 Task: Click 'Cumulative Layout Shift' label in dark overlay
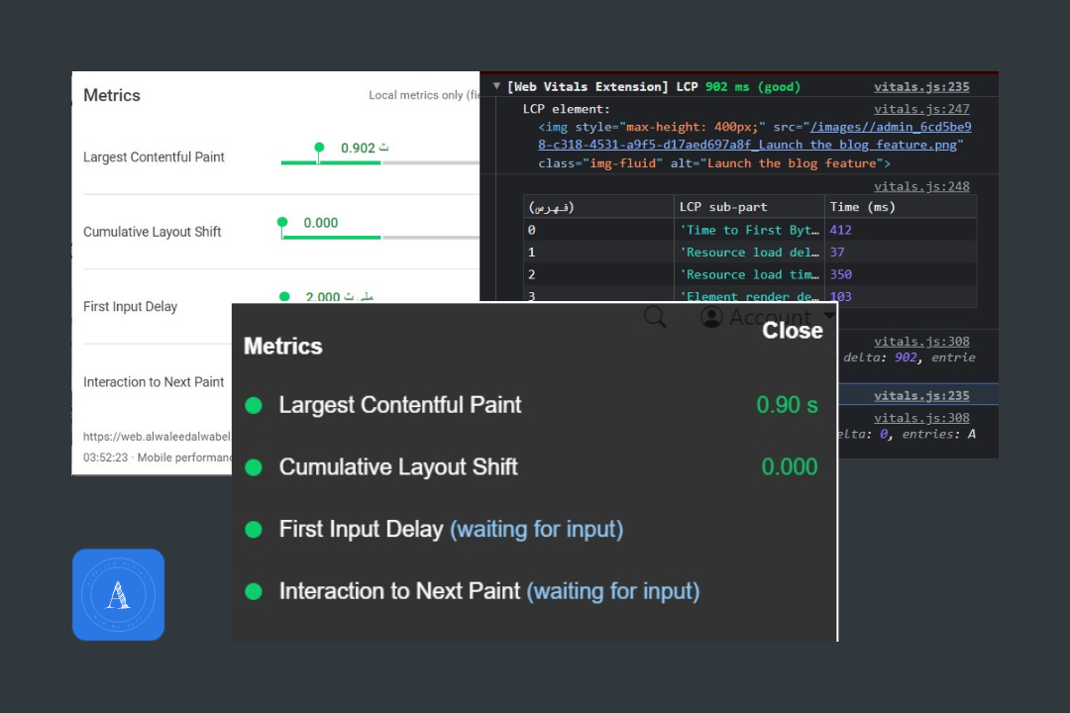tap(398, 467)
